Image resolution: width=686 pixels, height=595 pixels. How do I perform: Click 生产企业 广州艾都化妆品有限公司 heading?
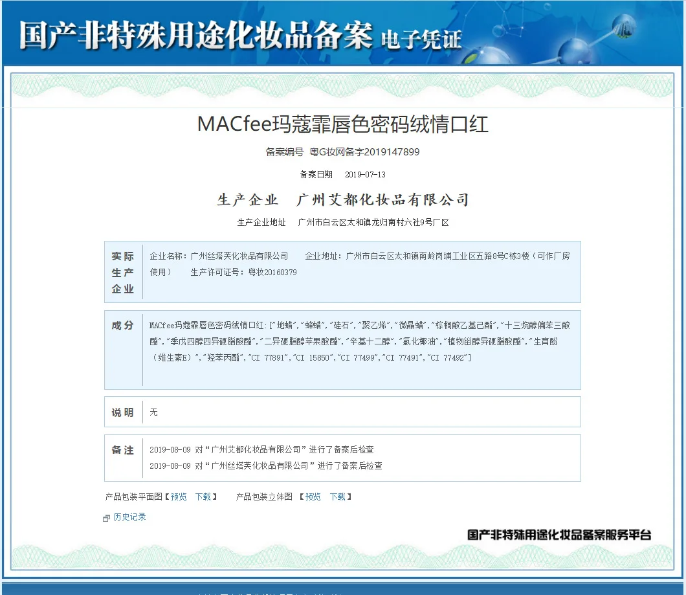click(343, 199)
